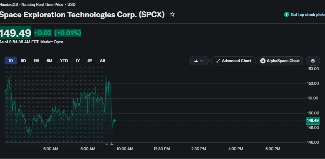Click the 149.49 price label on axis
Viewport: 325px width, 159px height.
(x=313, y=121)
